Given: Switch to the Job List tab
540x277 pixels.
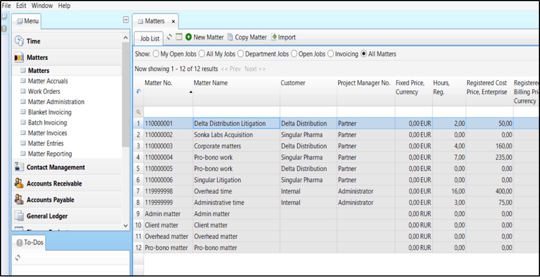Looking at the screenshot, I should point(150,38).
